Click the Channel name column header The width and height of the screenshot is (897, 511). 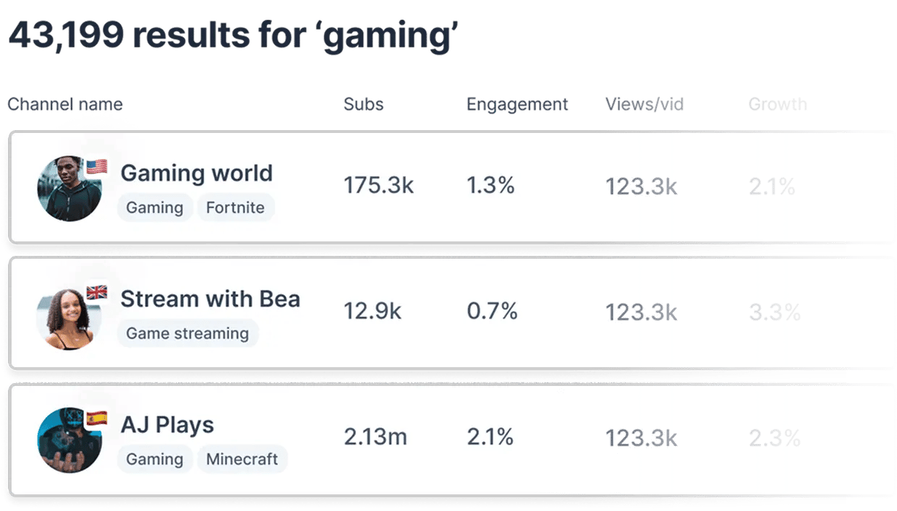tap(65, 104)
